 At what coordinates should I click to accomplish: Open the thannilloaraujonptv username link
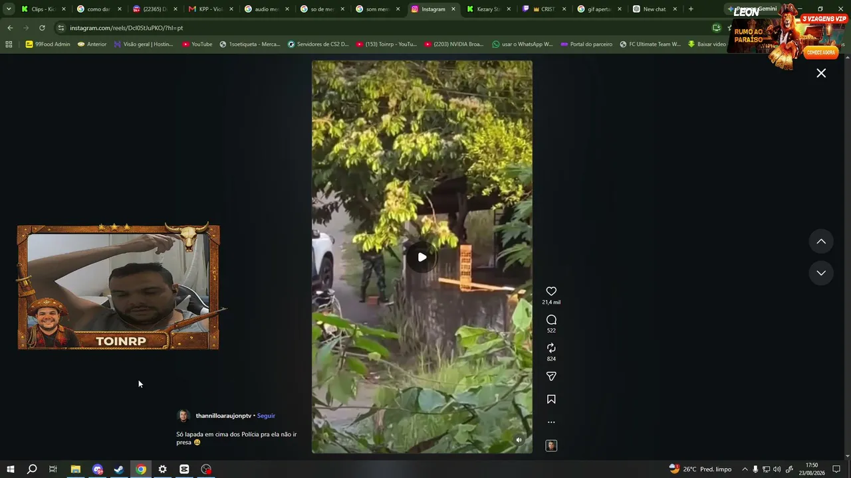[x=223, y=416]
